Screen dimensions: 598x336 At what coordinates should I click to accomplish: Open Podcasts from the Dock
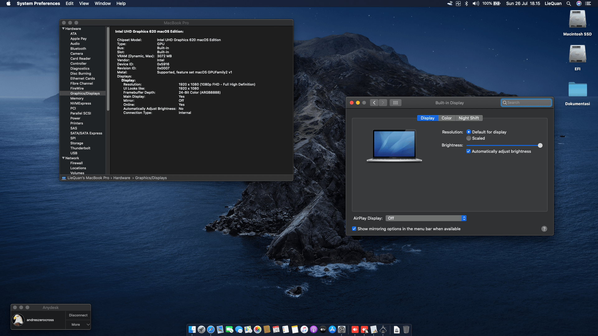coord(314,329)
